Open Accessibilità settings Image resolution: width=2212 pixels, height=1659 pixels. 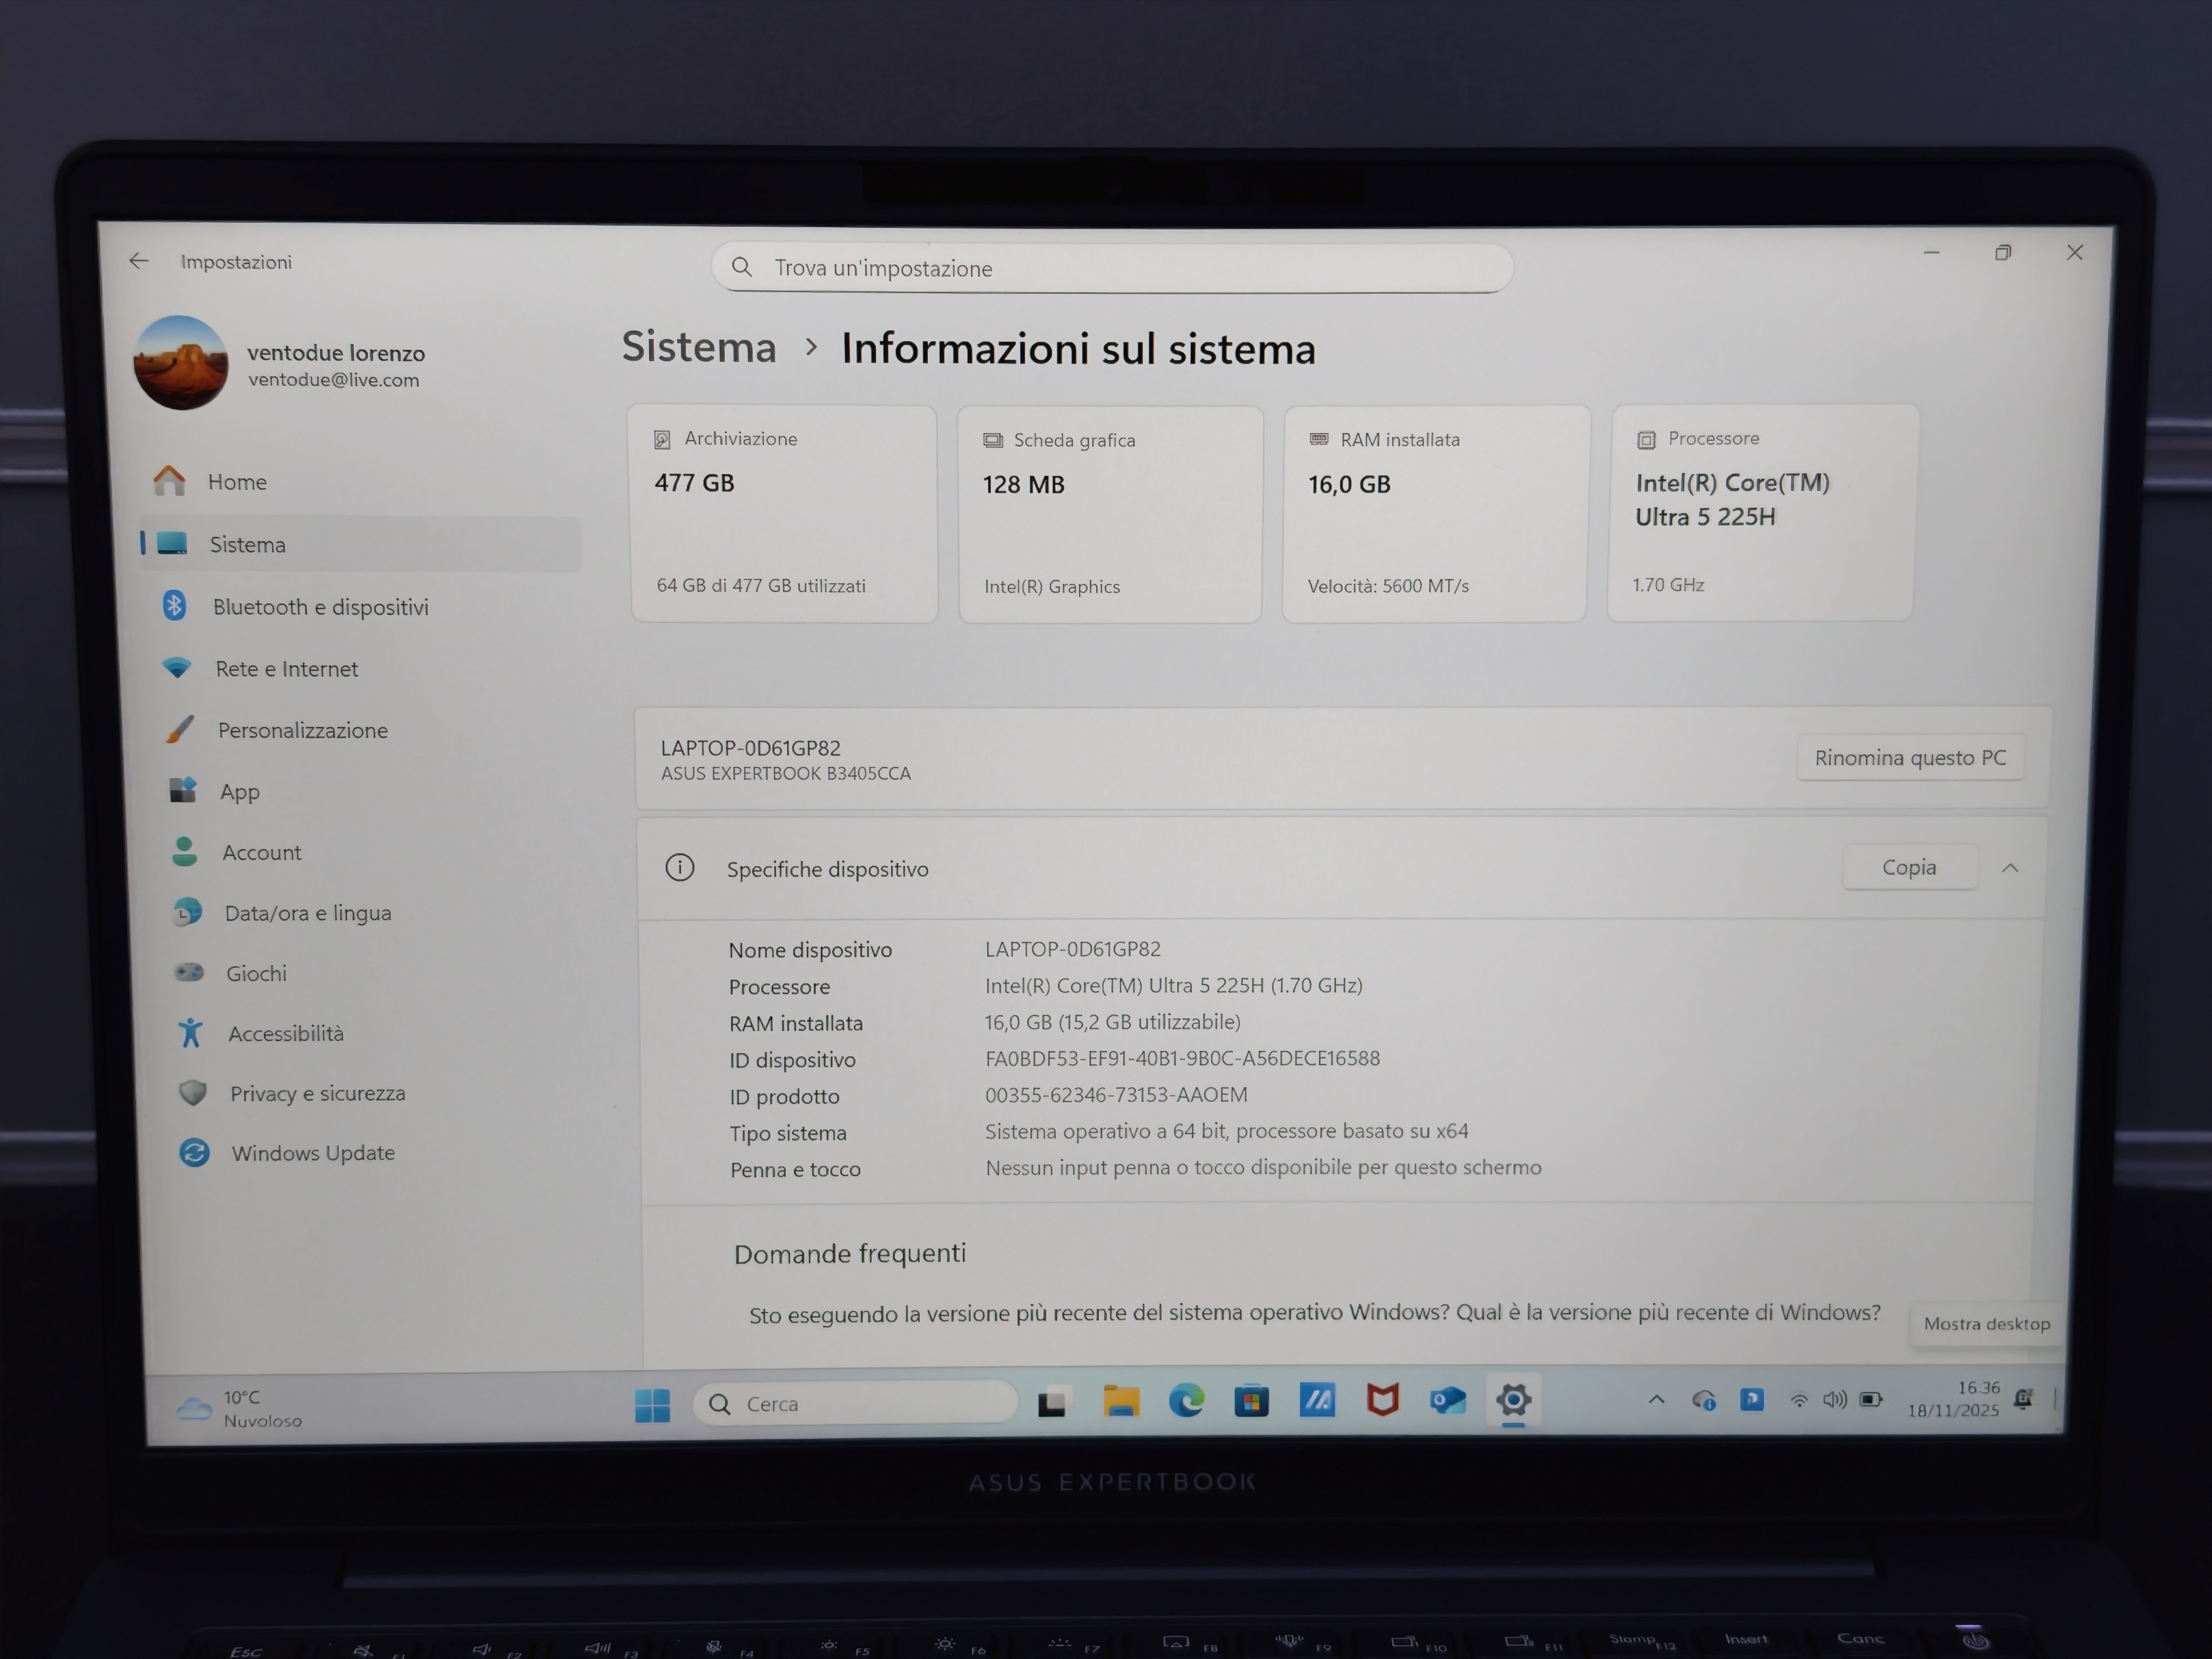(285, 1033)
